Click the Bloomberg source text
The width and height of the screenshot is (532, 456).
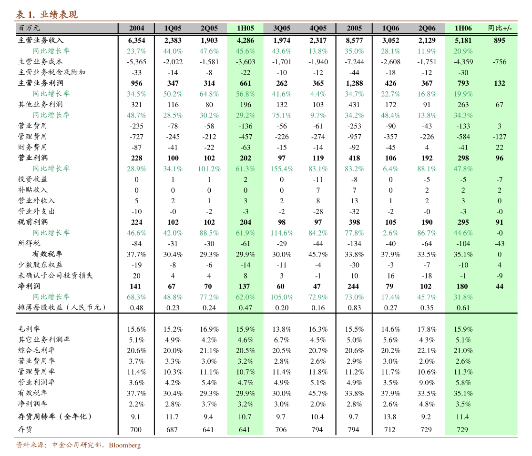(124, 446)
